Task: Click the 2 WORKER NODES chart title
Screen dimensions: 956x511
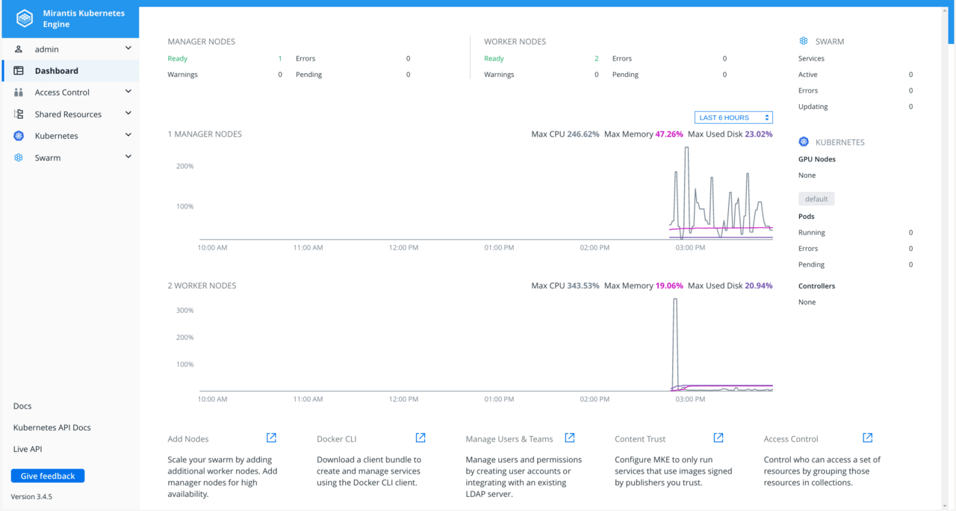Action: click(202, 286)
